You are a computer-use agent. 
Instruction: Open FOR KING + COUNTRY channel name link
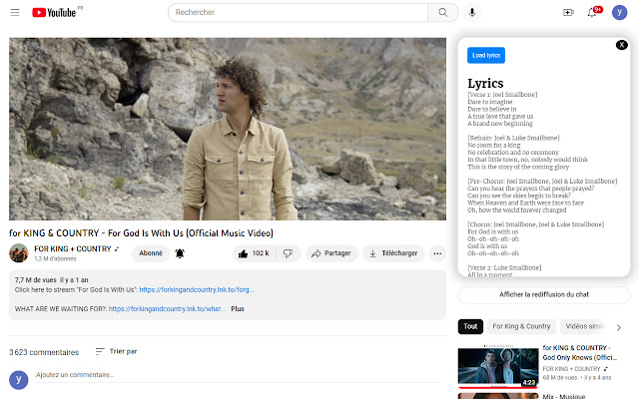coord(73,248)
